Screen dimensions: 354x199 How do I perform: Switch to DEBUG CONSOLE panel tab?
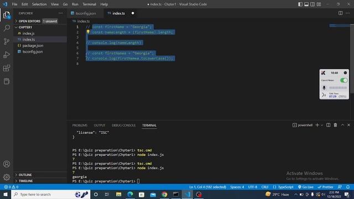tap(124, 125)
